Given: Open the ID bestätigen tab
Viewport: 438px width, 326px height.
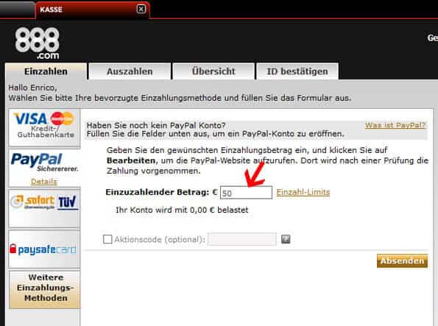Looking at the screenshot, I should pyautogui.click(x=297, y=71).
